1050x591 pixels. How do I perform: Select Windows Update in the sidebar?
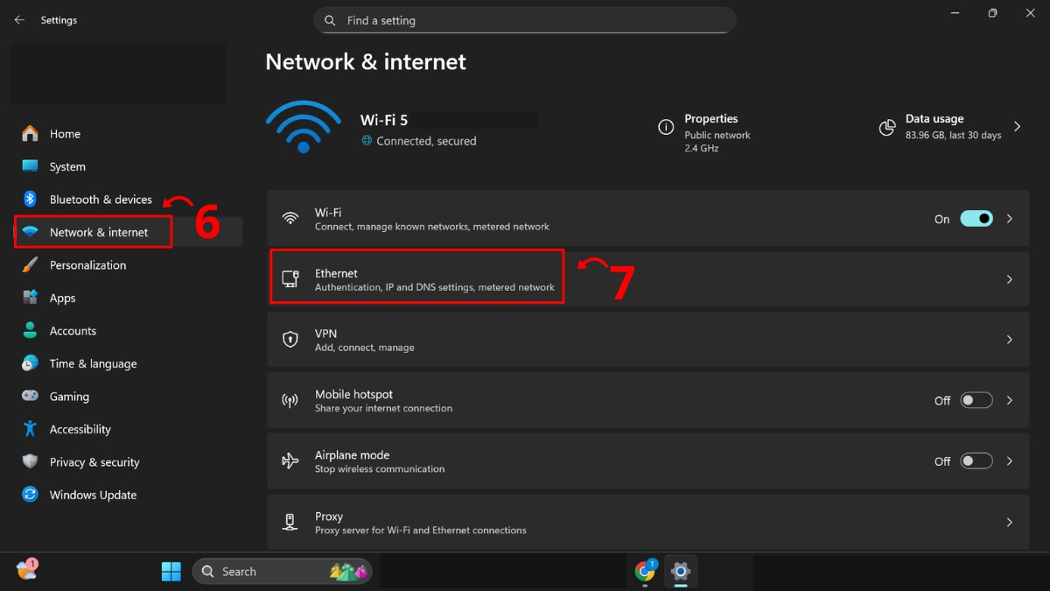coord(93,495)
